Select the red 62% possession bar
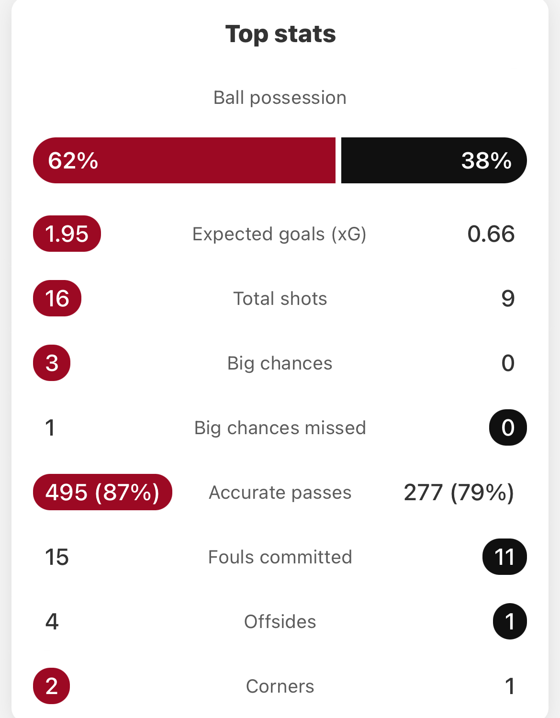The width and height of the screenshot is (560, 718). pos(184,160)
